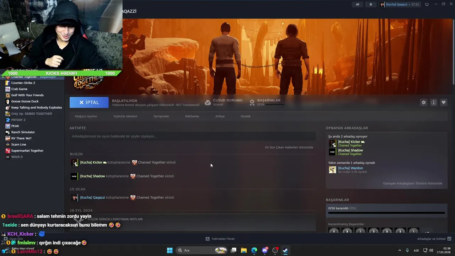
Task: Open Task View on taskbar
Action: click(x=234, y=250)
